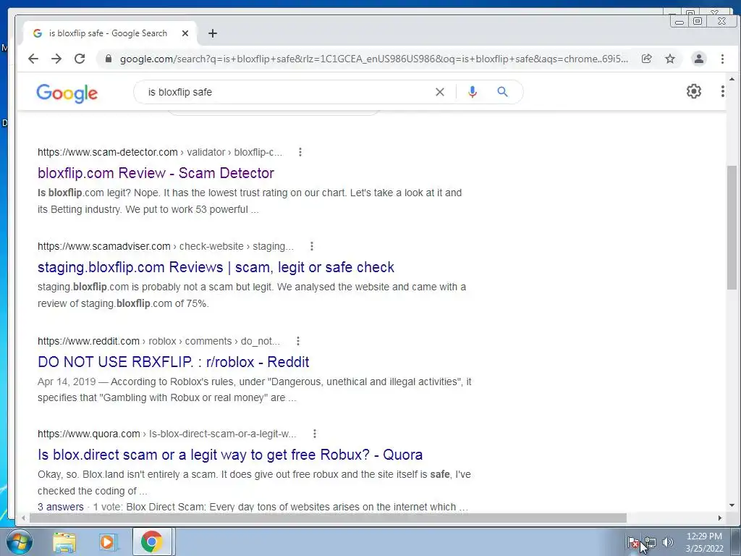The image size is (741, 556).
Task: Open the Quora 'Is blox.direct scam' result
Action: pyautogui.click(x=230, y=455)
